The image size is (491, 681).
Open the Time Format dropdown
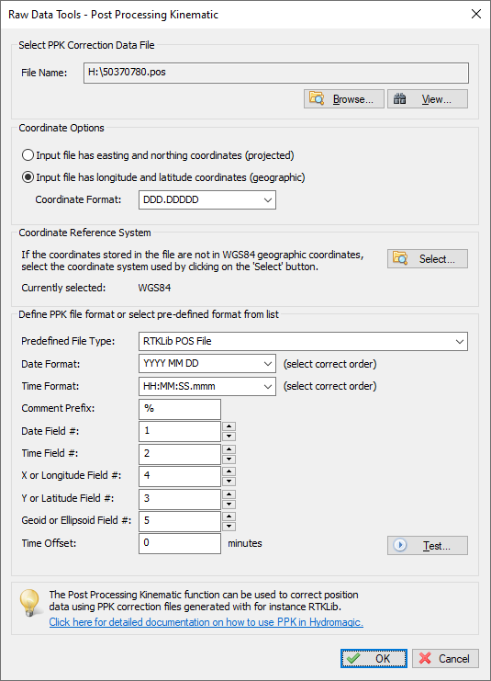point(207,386)
